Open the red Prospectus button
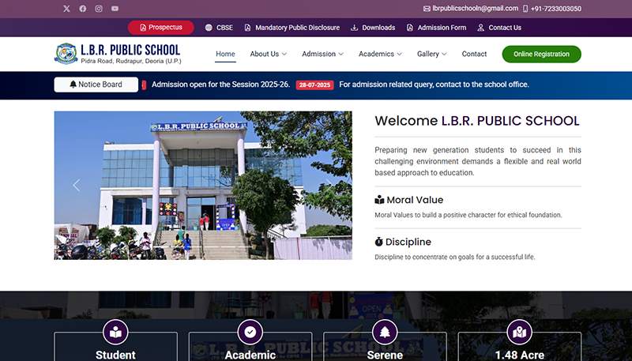This screenshot has width=632, height=361. coord(160,28)
